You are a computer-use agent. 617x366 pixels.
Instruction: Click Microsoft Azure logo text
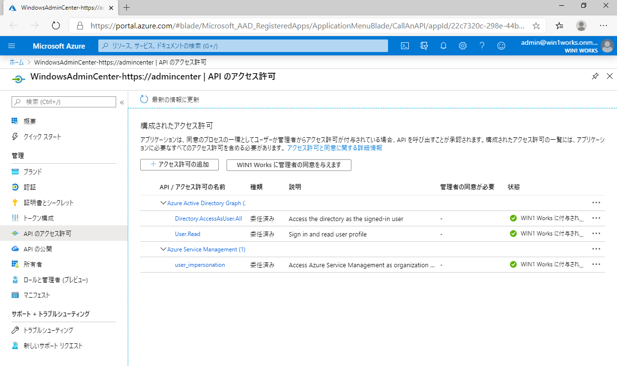pos(59,46)
